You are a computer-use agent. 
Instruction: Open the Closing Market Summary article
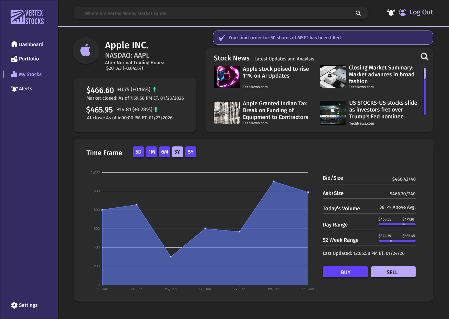[x=382, y=74]
